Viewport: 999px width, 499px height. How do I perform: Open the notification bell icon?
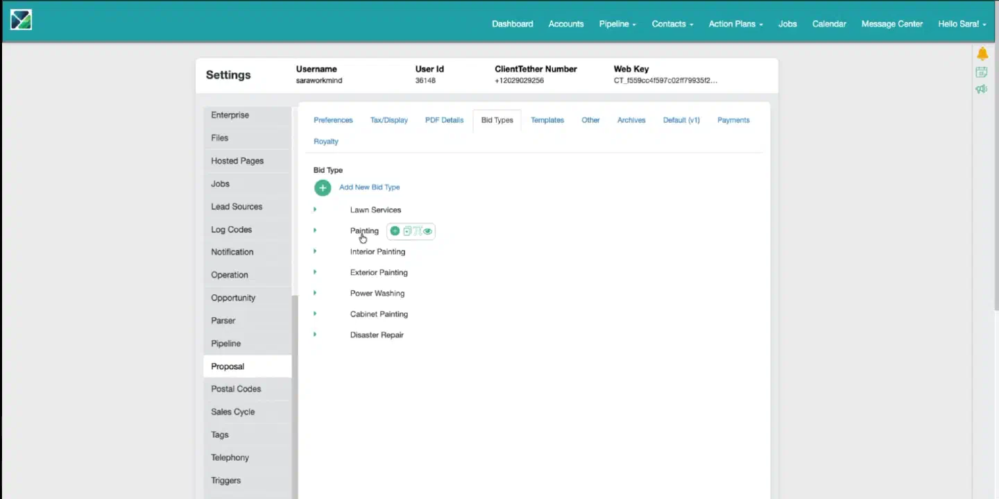[982, 54]
